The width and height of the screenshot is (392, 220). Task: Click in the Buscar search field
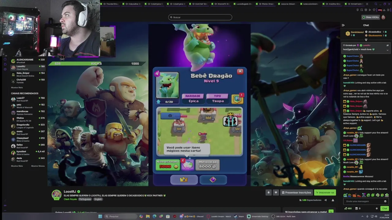click(x=200, y=17)
